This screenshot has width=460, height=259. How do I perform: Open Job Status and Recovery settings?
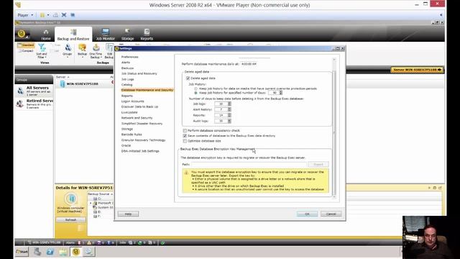139,73
